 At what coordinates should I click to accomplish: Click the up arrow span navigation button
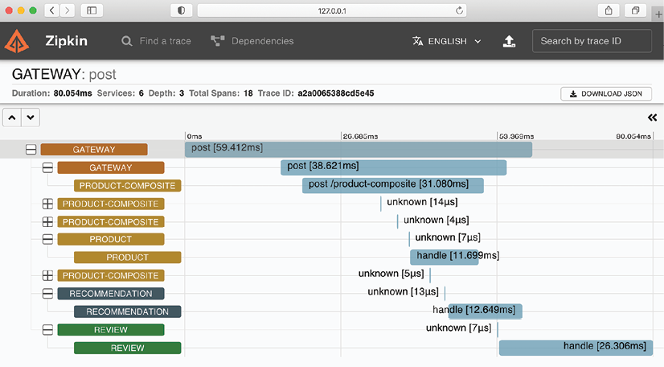point(12,118)
